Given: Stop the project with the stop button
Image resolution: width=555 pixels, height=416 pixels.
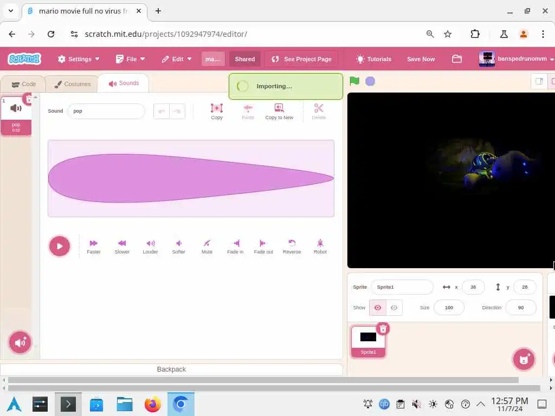Looking at the screenshot, I should click(370, 81).
